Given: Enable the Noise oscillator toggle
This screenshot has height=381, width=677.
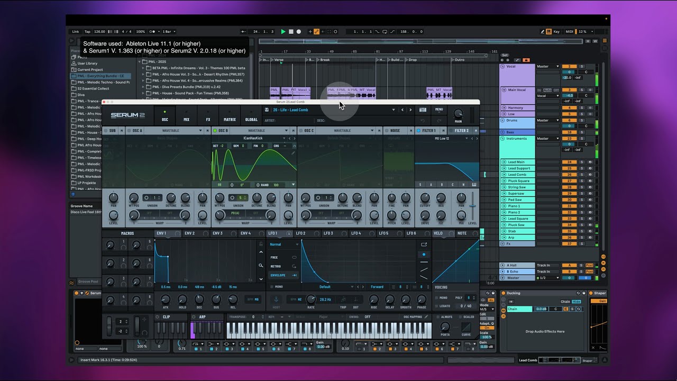Looking at the screenshot, I should [386, 131].
